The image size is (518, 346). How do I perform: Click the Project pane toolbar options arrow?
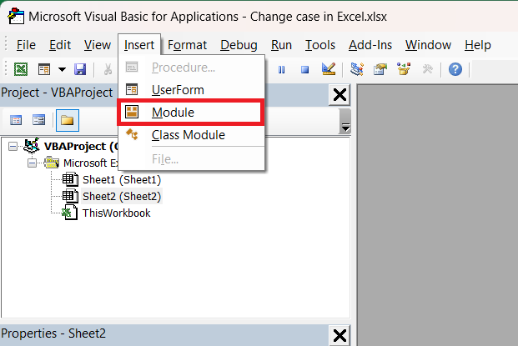coord(345,122)
